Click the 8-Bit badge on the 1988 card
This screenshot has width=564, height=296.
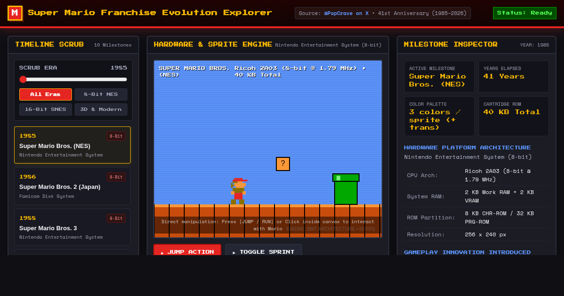(x=116, y=218)
